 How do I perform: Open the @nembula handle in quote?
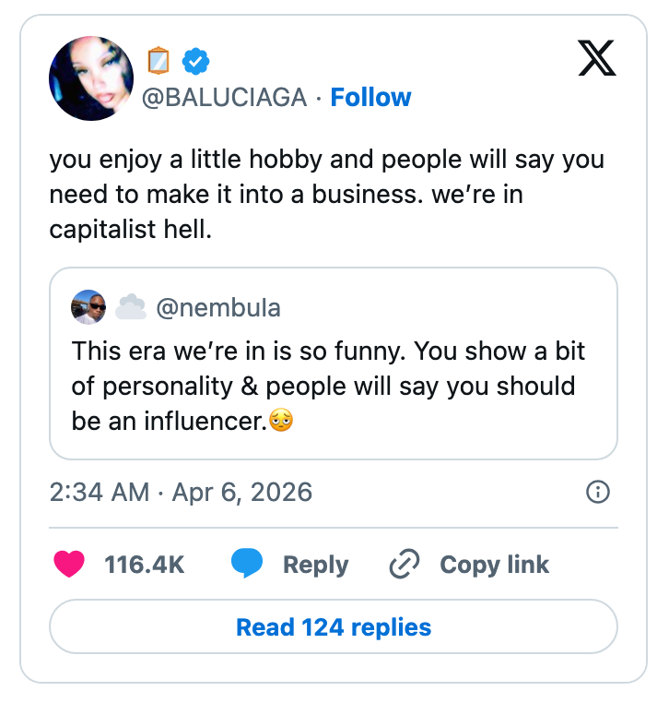tap(218, 307)
